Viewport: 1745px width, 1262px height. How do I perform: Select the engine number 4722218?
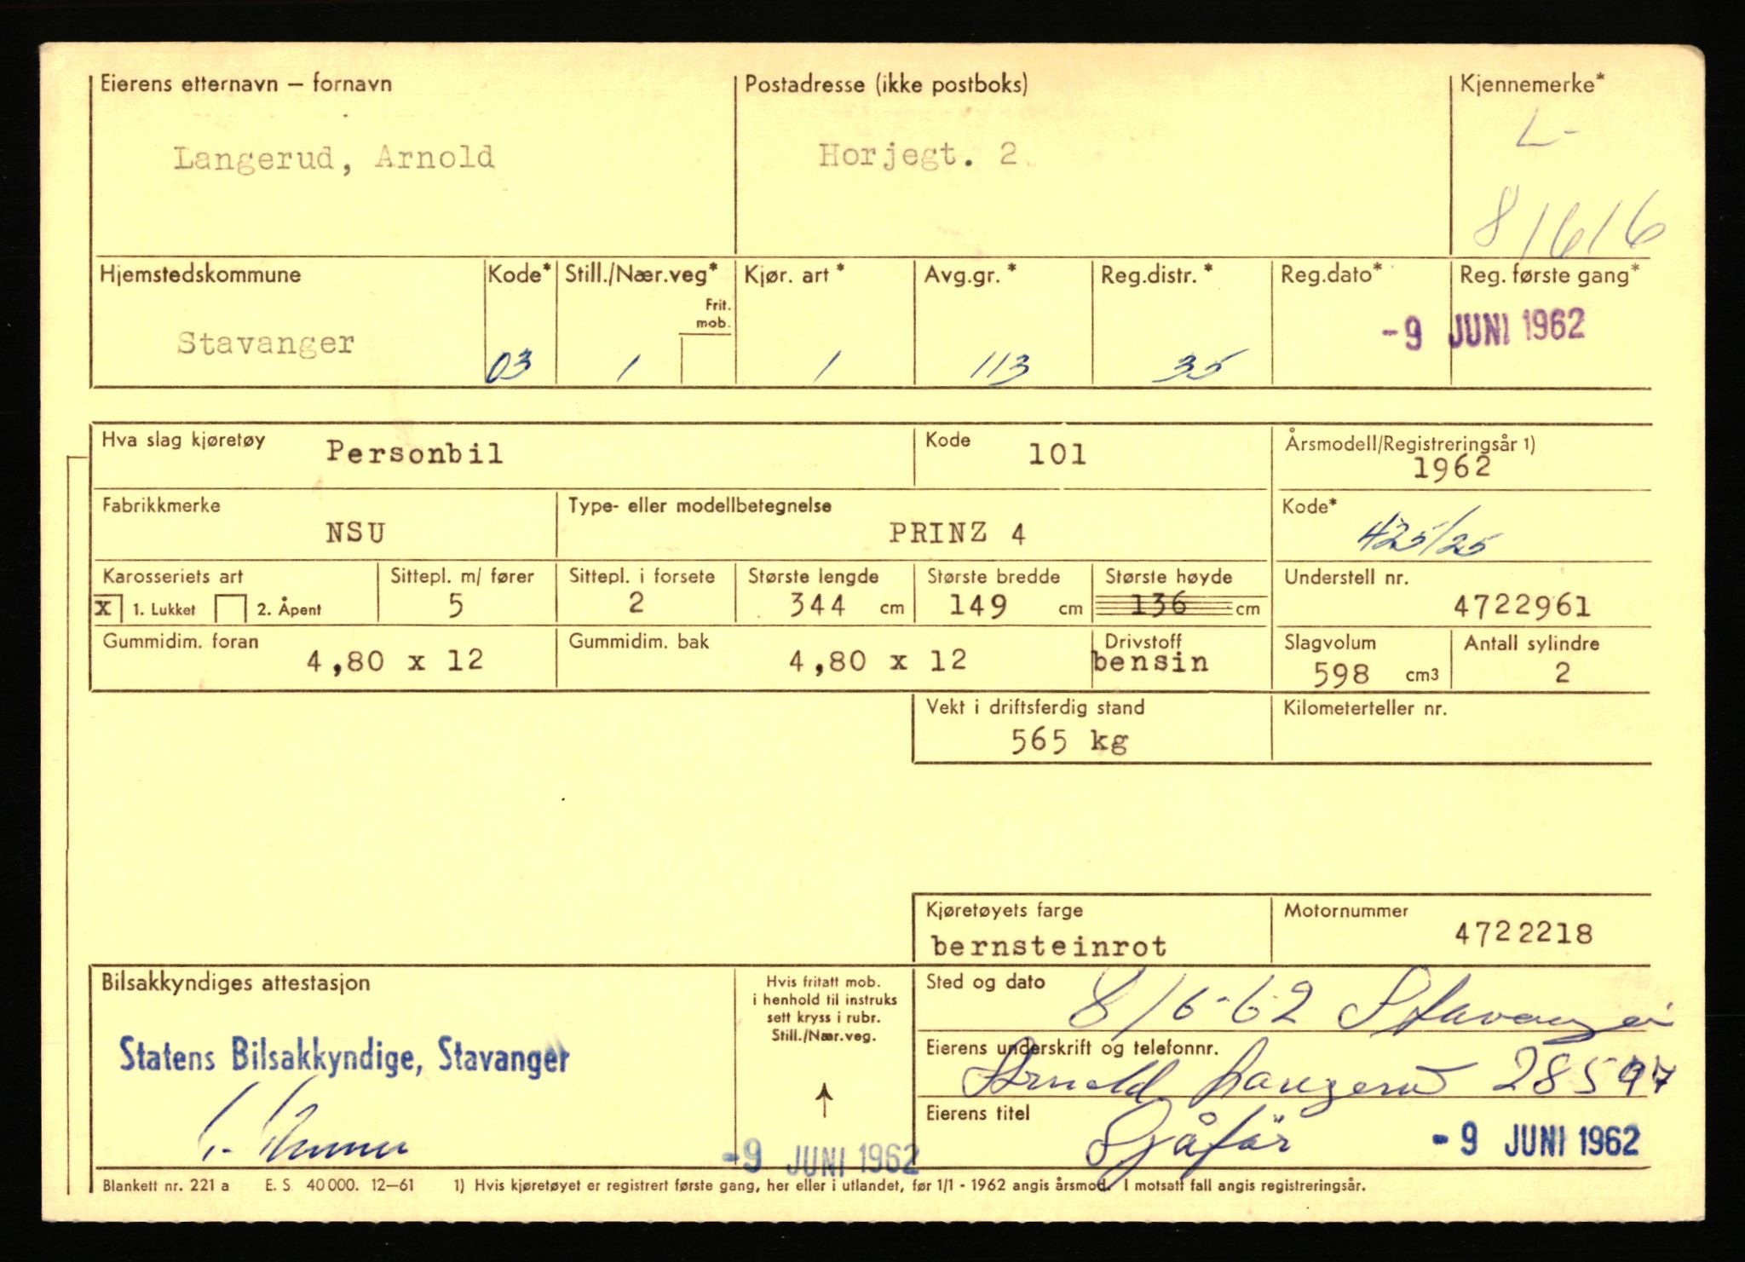(x=1523, y=934)
